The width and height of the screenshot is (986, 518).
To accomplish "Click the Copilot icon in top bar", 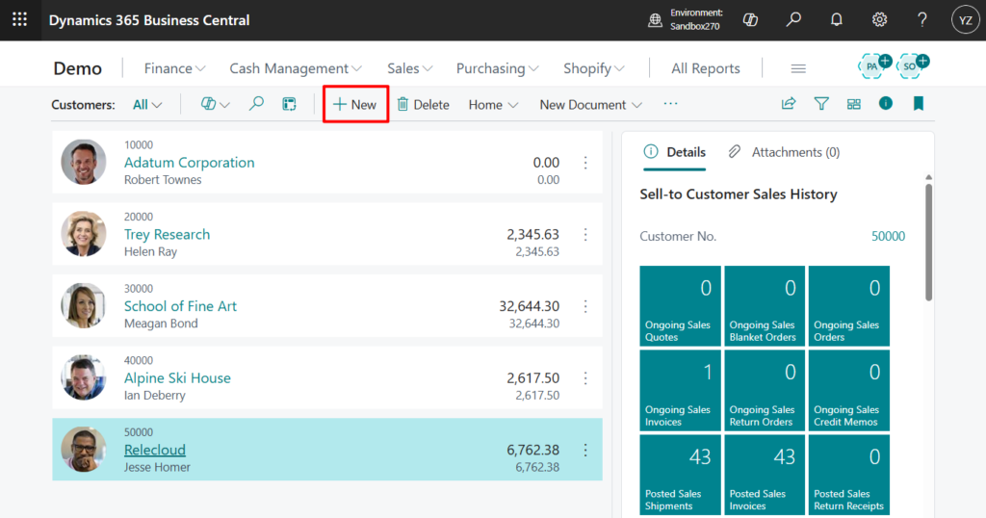I will (x=752, y=20).
